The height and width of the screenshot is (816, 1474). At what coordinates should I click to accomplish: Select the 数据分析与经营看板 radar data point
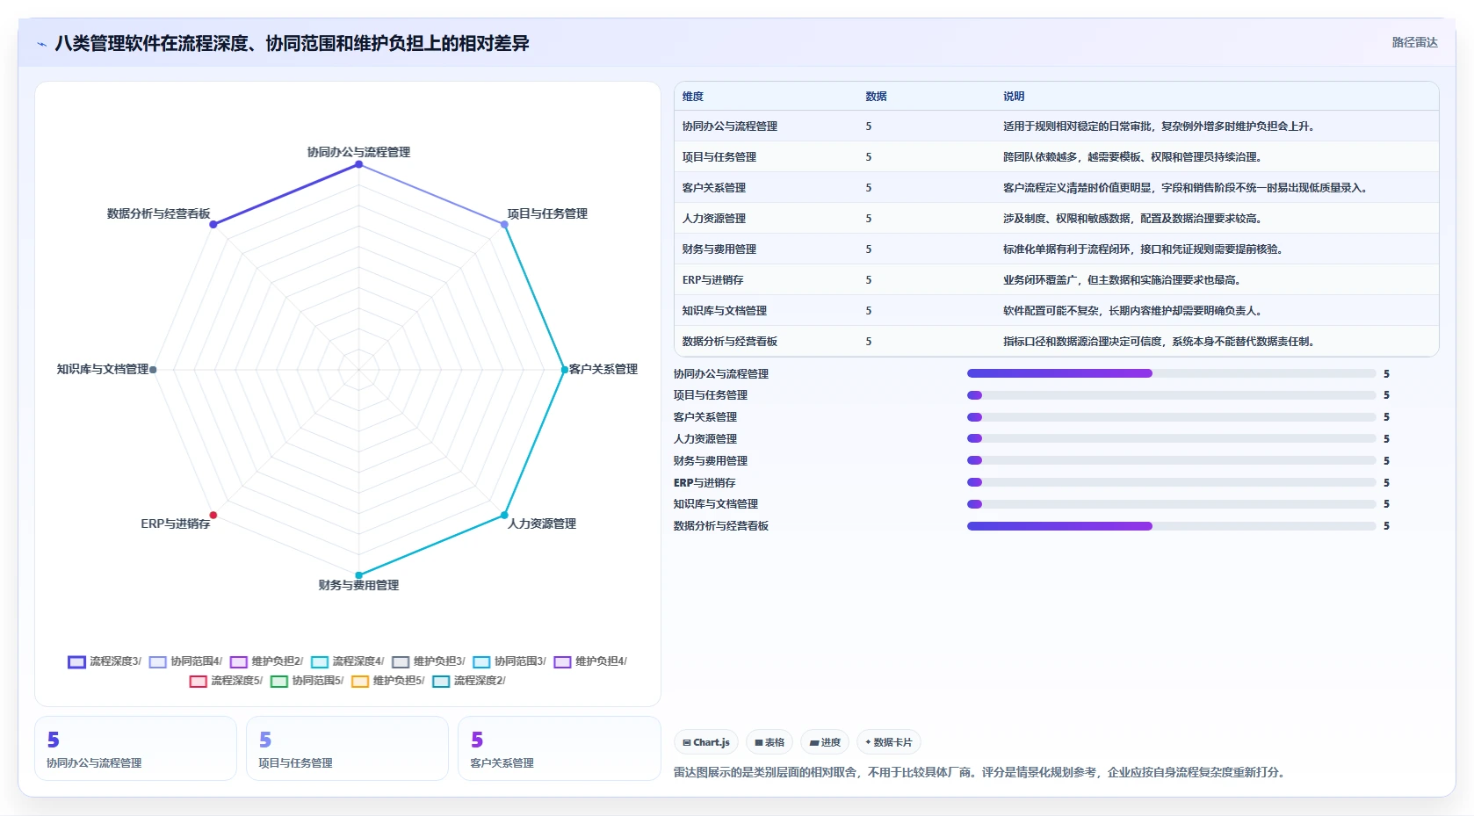tap(213, 225)
